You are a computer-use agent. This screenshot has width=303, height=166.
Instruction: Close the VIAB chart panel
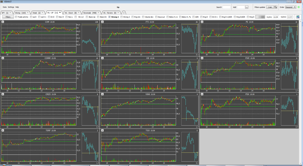(102, 94)
